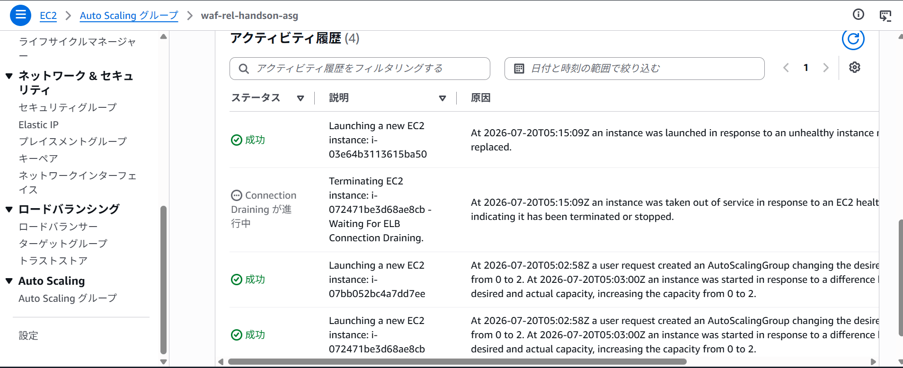Collapse the ロードバランシング section
Screen dimensions: 903x368
pyautogui.click(x=9, y=209)
